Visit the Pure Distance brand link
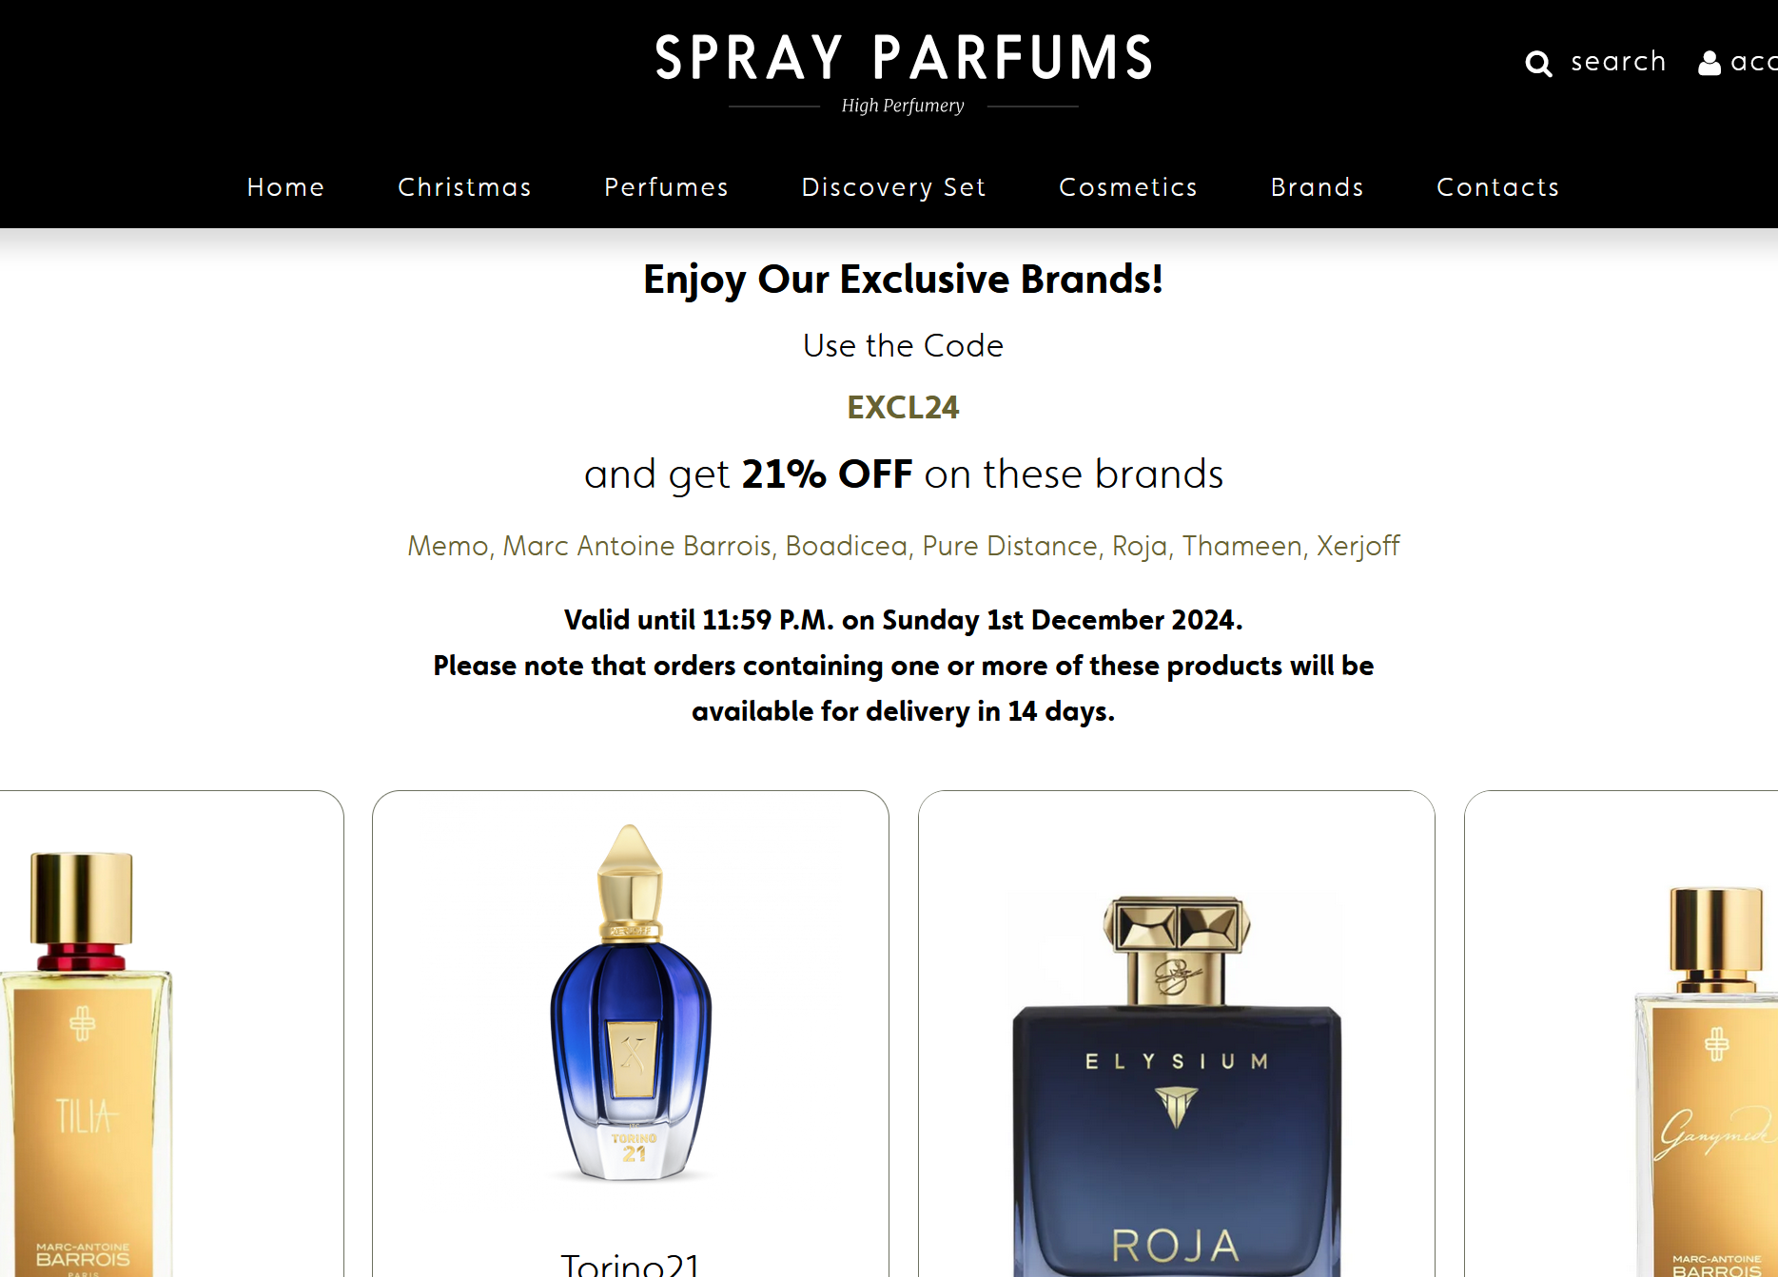 pyautogui.click(x=1009, y=546)
